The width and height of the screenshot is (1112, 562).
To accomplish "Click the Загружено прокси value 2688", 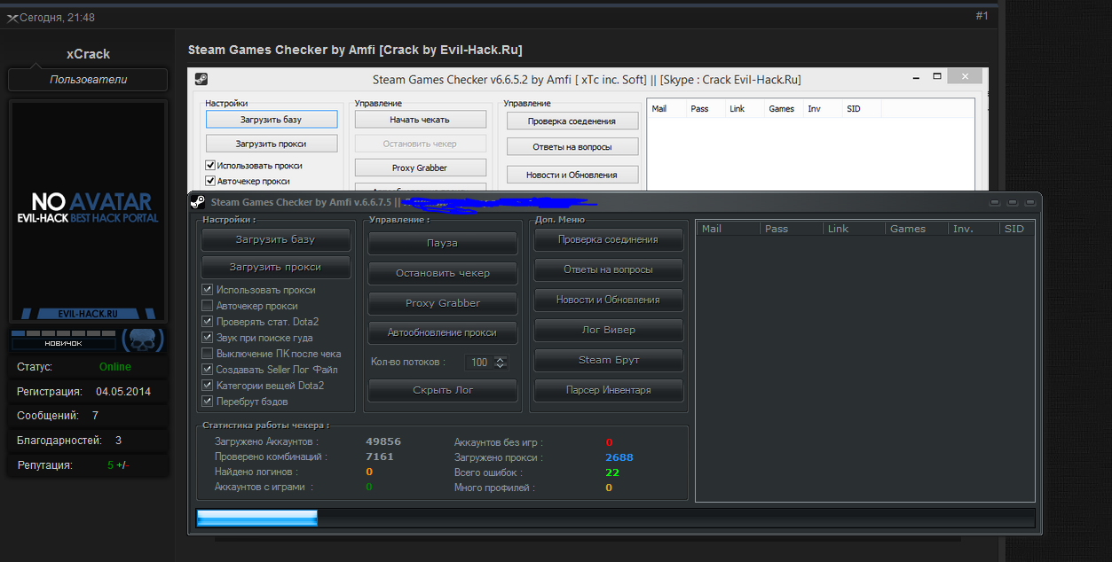I will tap(619, 457).
